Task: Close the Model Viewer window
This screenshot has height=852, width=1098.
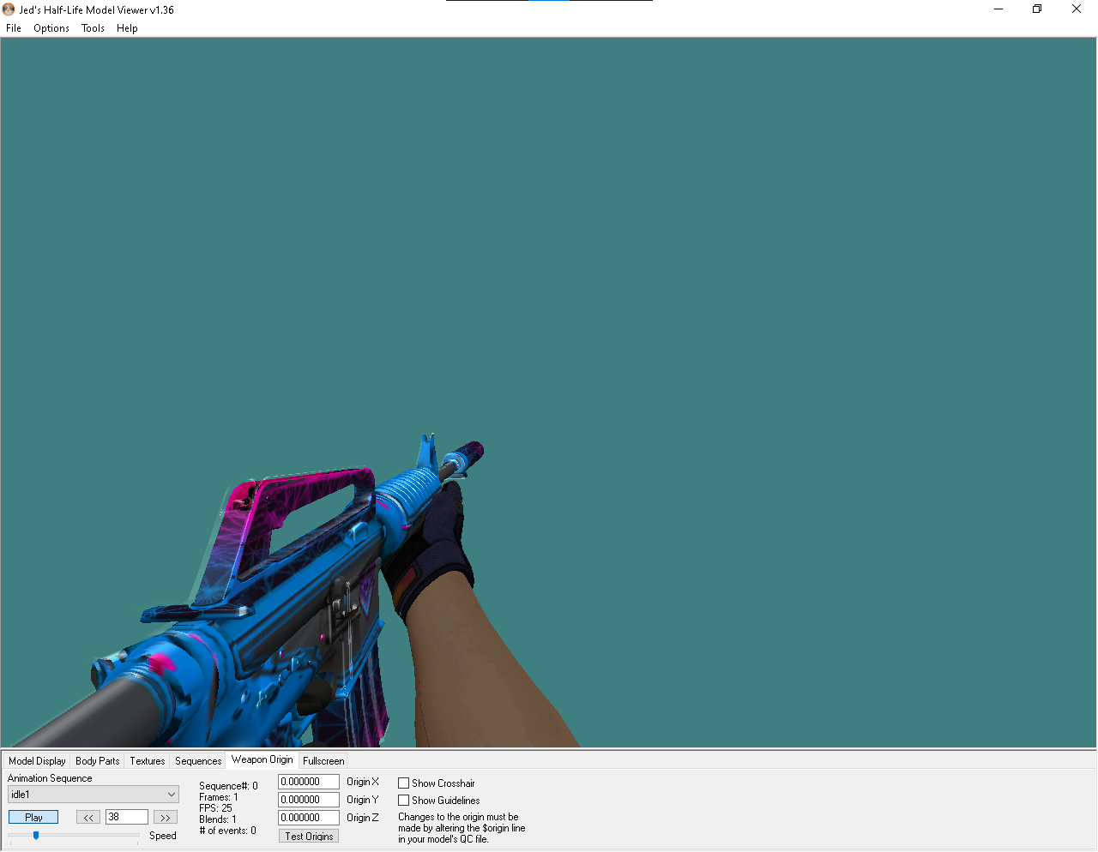Action: (1077, 9)
